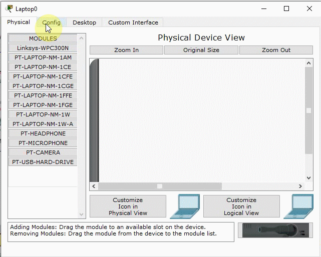The image size is (321, 257).
Task: Close the Laptop0 window
Action: pos(309,8)
